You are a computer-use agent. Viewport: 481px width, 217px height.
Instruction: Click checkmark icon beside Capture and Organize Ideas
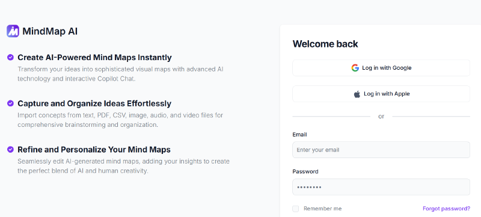coord(10,103)
